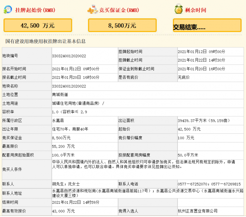Click the 交易结束 remaining time box
246x217 pixels.
click(x=207, y=26)
